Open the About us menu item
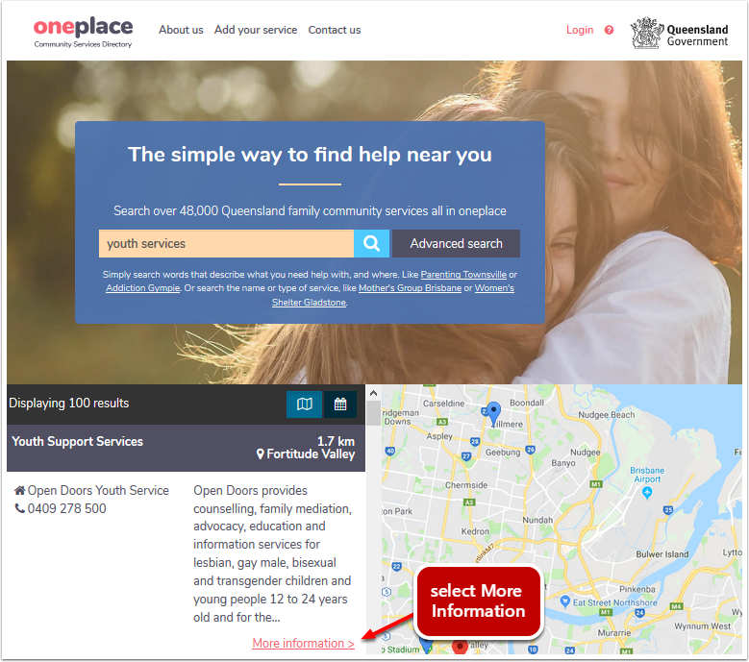The width and height of the screenshot is (749, 662). [181, 30]
